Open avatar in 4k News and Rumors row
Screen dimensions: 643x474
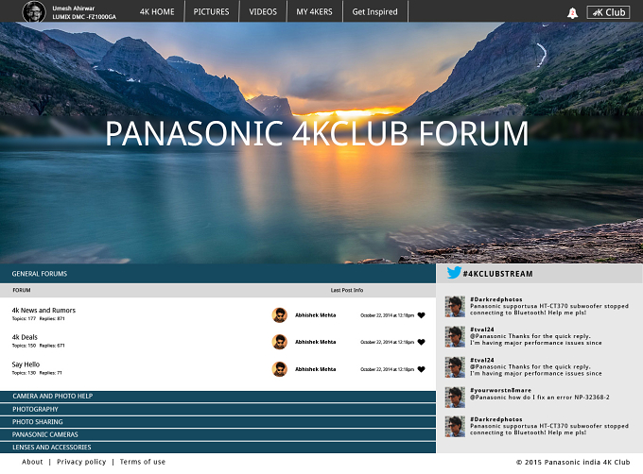click(x=280, y=315)
